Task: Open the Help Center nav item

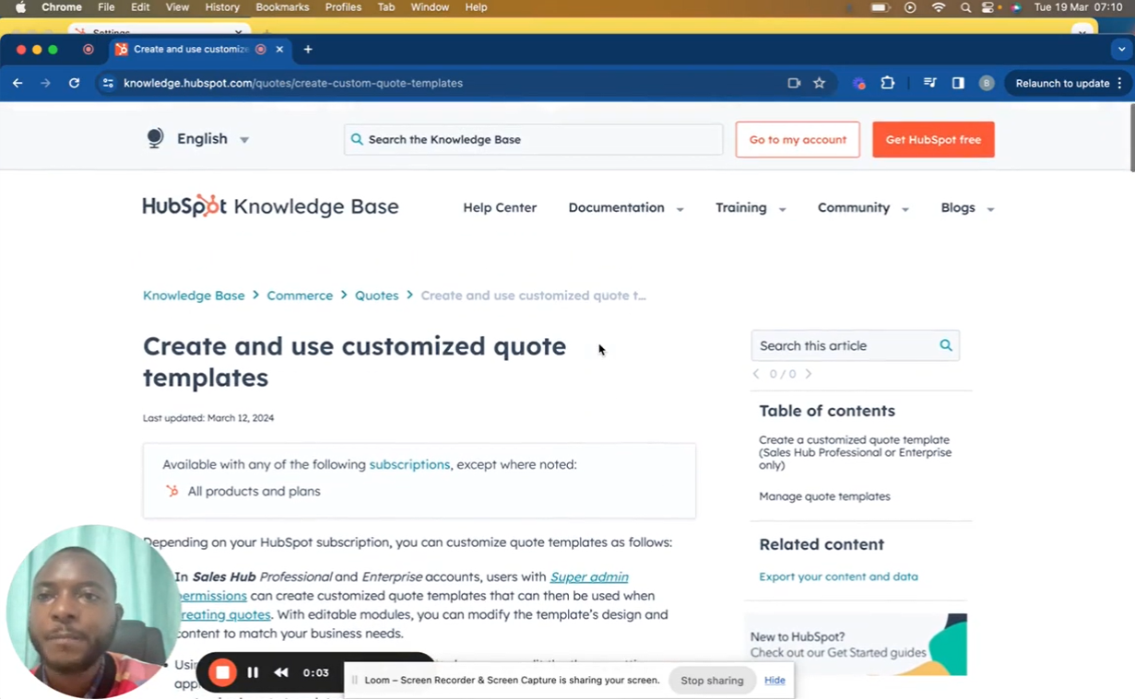Action: click(500, 208)
